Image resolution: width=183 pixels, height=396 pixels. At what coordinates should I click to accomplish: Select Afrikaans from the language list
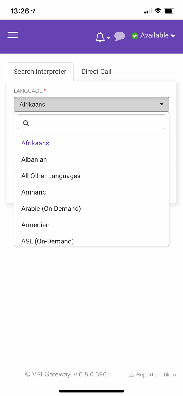pos(35,143)
